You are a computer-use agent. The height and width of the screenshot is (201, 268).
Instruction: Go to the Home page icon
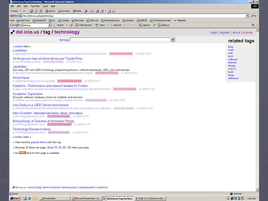pos(41,11)
